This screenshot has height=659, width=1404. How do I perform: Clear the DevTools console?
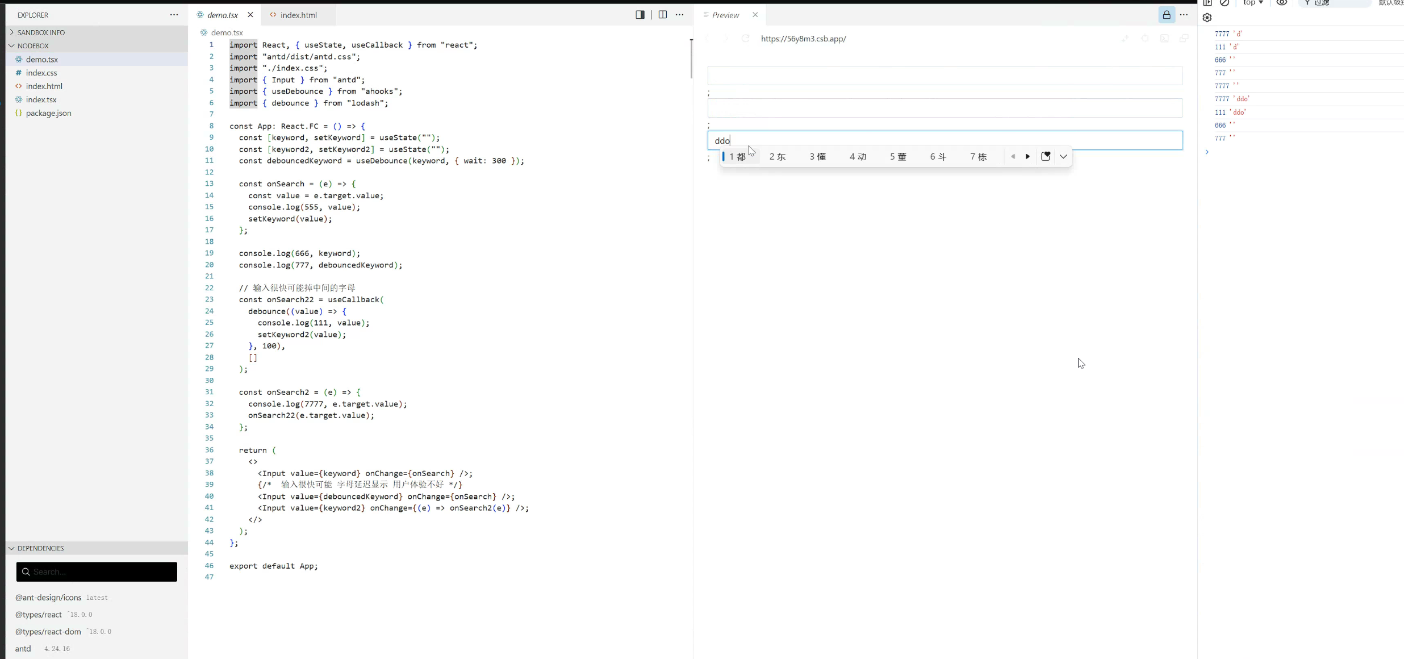[1225, 3]
